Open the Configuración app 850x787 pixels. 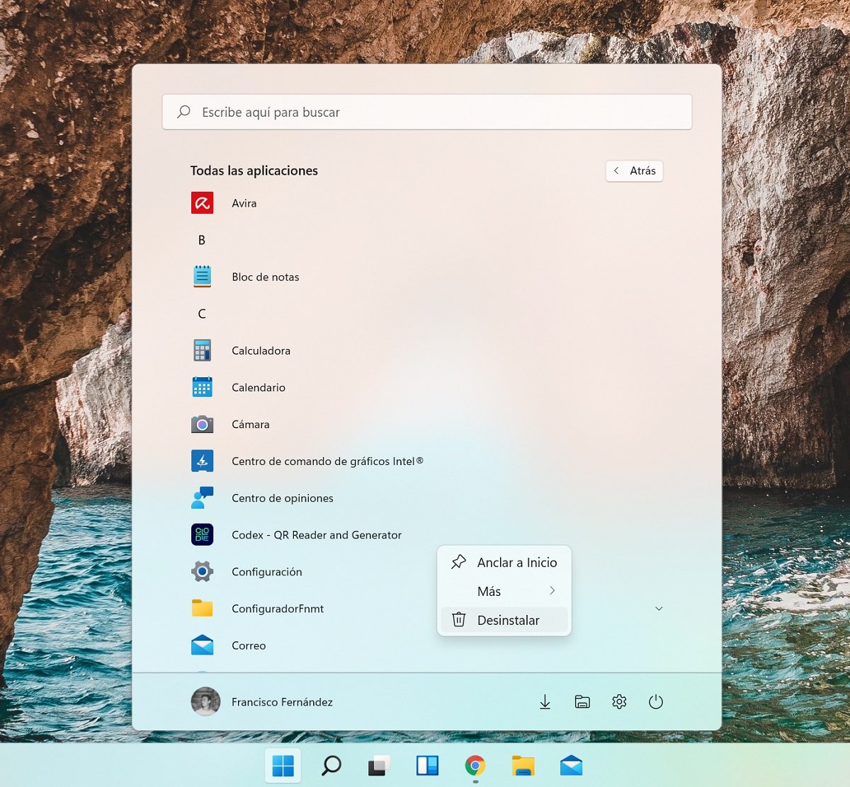click(x=266, y=572)
